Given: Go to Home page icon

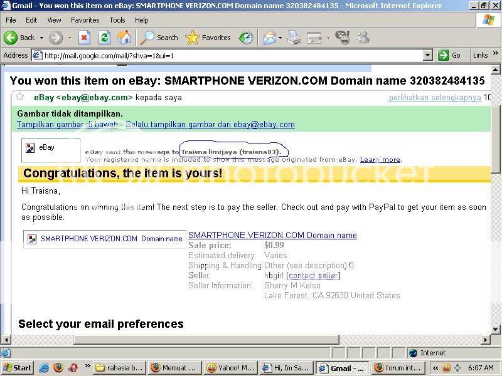Looking at the screenshot, I should click(x=124, y=38).
